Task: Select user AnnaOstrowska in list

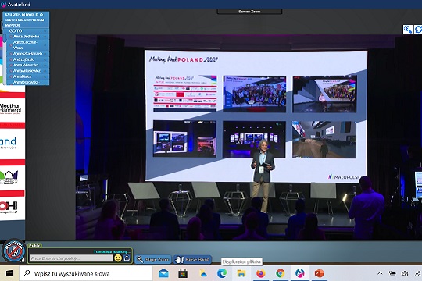Action: tap(26, 82)
